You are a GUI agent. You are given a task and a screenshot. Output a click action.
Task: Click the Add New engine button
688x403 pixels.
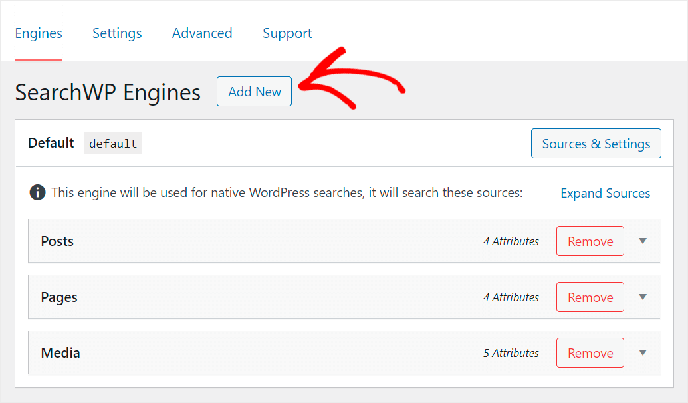coord(254,92)
